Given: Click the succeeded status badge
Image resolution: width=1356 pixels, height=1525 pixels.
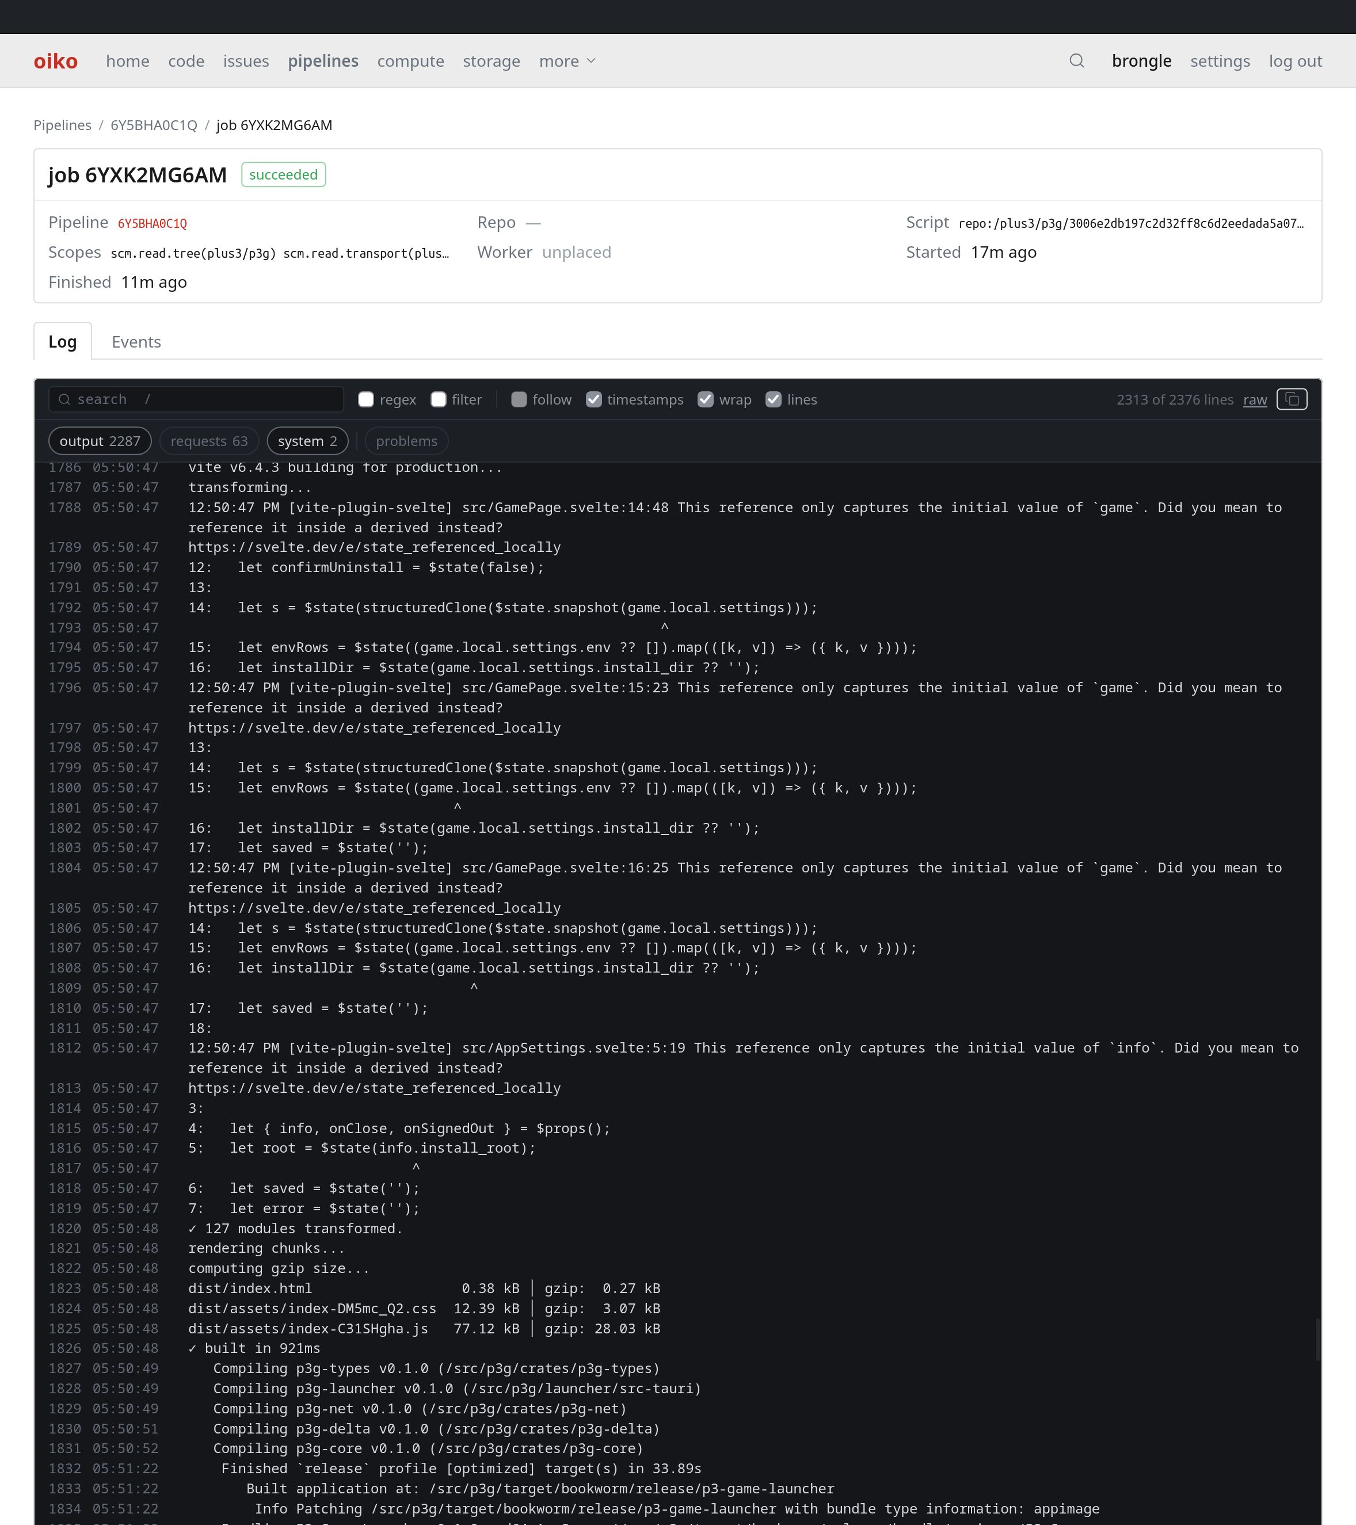Looking at the screenshot, I should click(x=284, y=174).
